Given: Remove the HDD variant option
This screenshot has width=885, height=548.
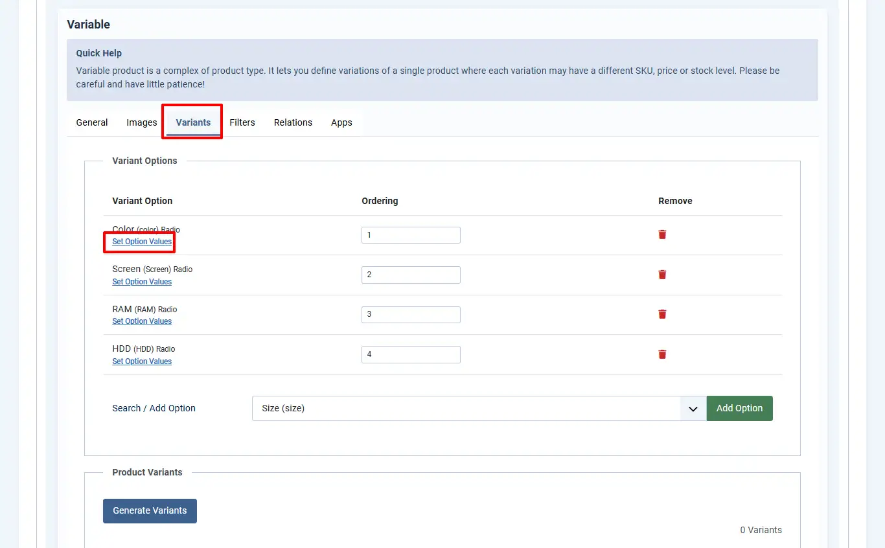Looking at the screenshot, I should point(662,354).
